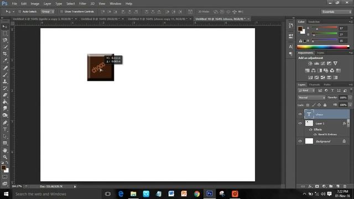Select the Eyedropper tool
This screenshot has width=354, height=199.
tap(5, 61)
